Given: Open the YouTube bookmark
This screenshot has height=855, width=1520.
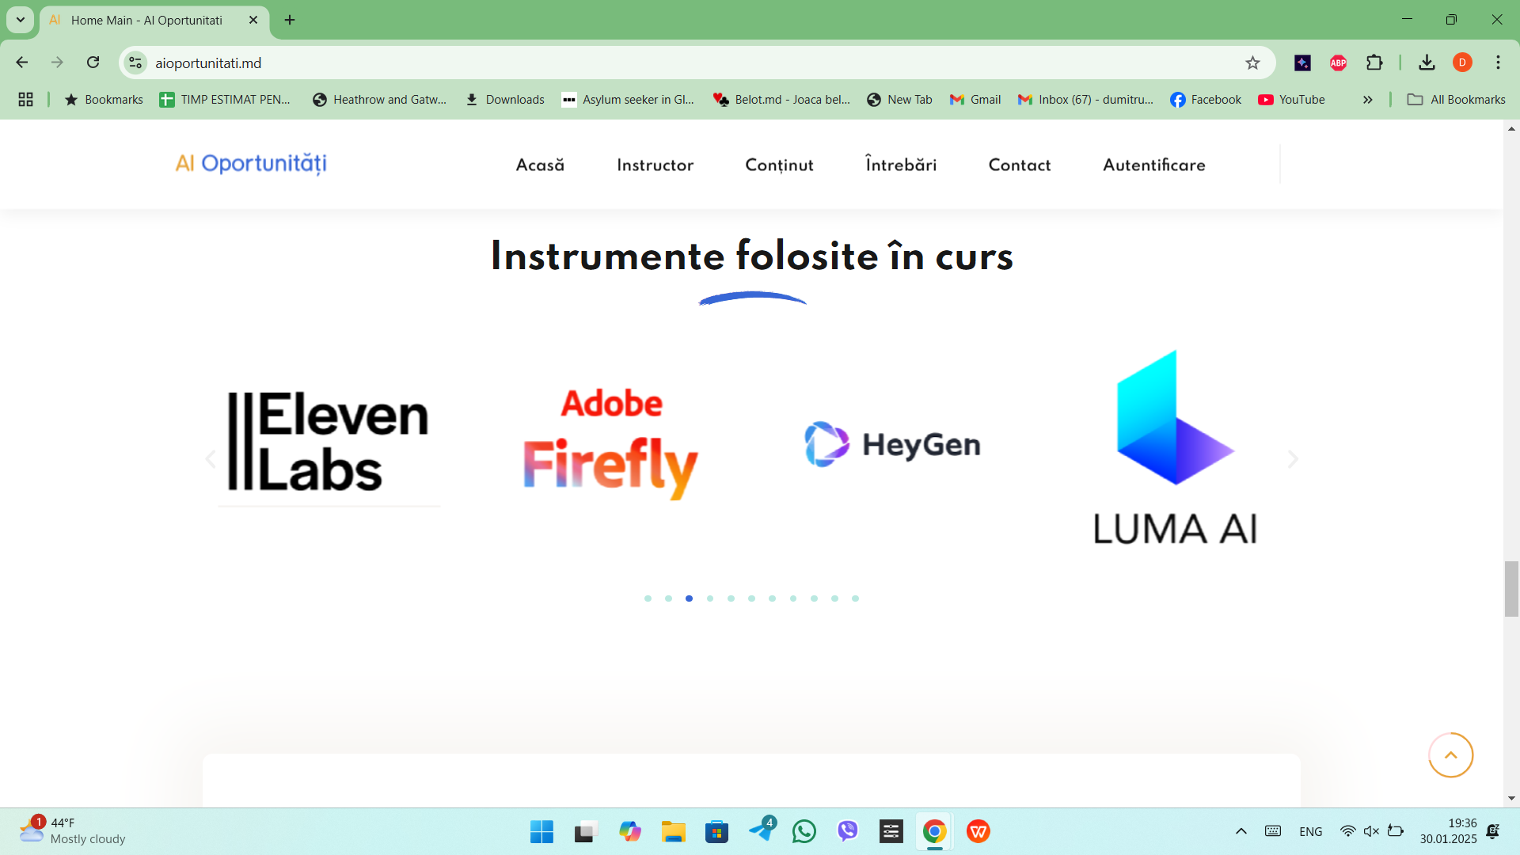Looking at the screenshot, I should [1291, 100].
